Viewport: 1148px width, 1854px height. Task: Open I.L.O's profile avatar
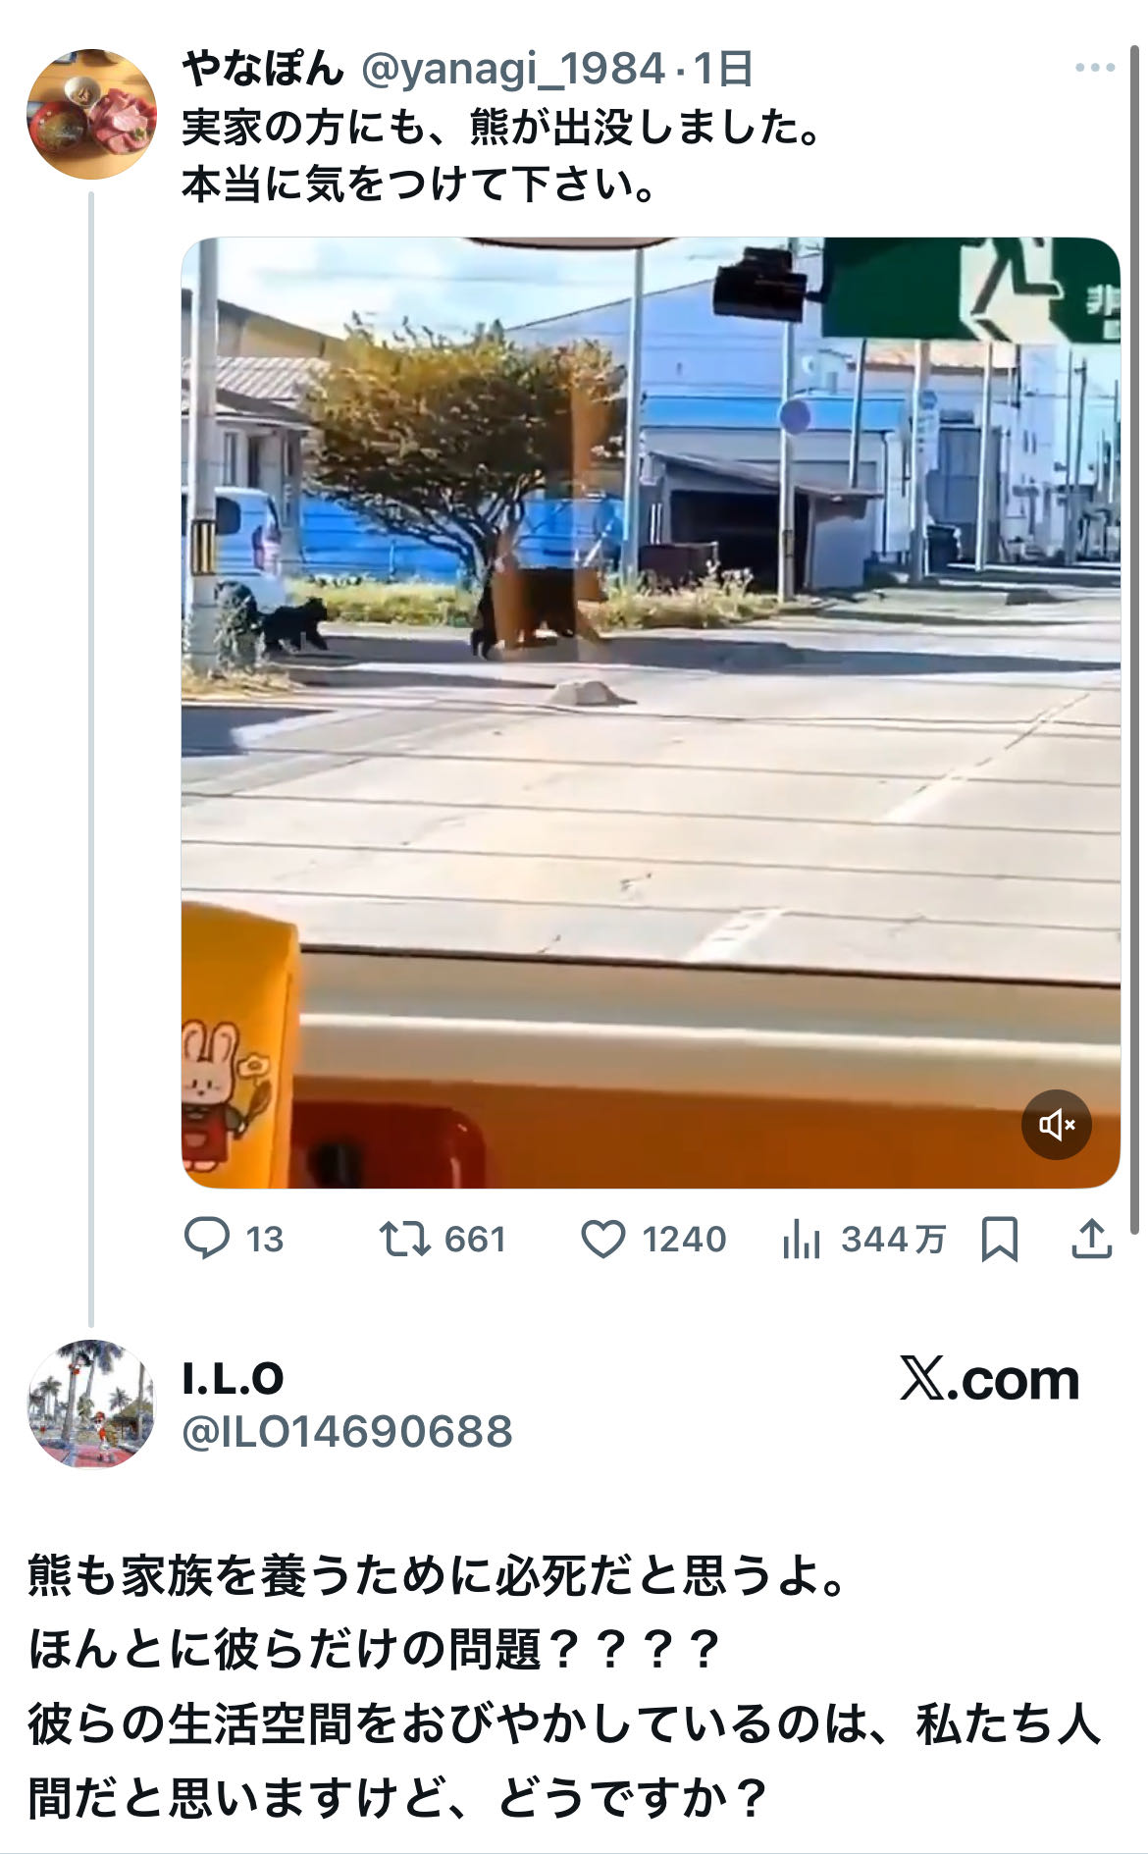tap(91, 1404)
